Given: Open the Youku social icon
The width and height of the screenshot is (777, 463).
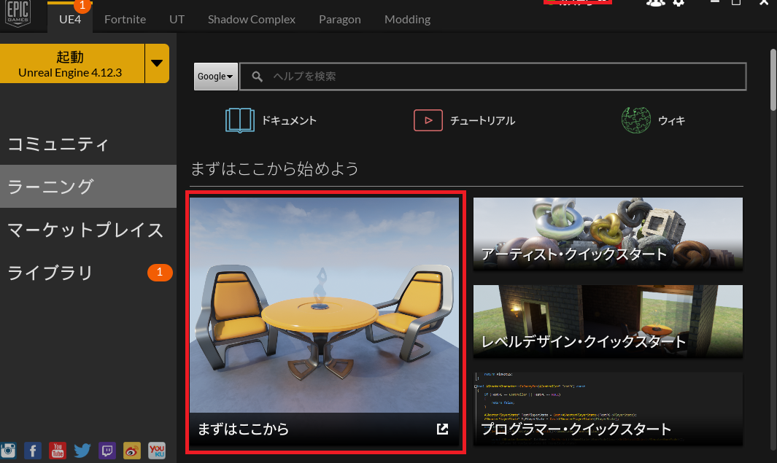Looking at the screenshot, I should 157,451.
